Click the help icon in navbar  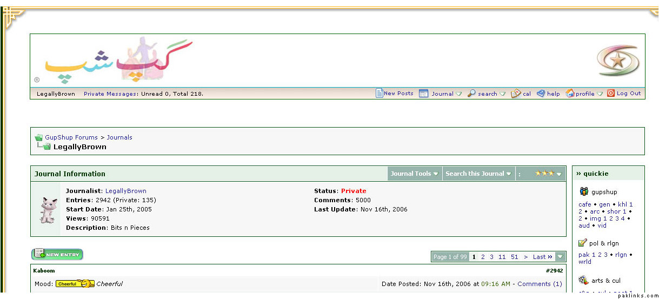(x=541, y=94)
